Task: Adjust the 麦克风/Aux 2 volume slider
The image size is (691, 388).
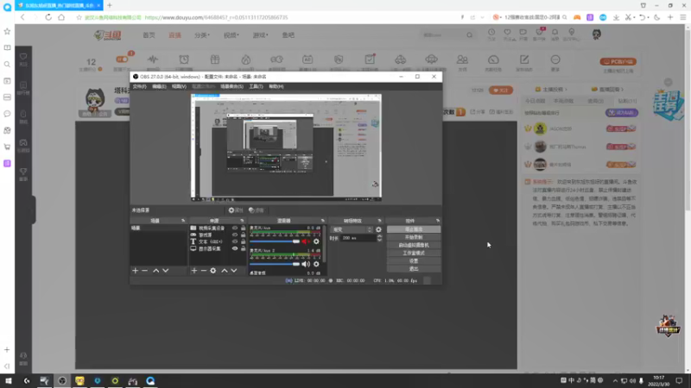Action: coord(275,264)
